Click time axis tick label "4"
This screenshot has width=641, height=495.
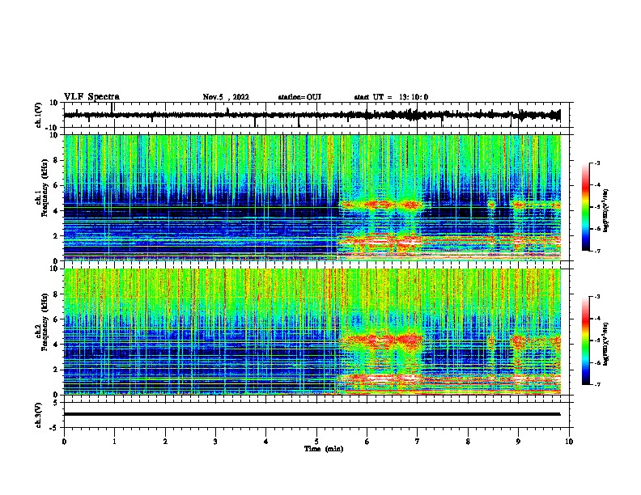point(266,442)
